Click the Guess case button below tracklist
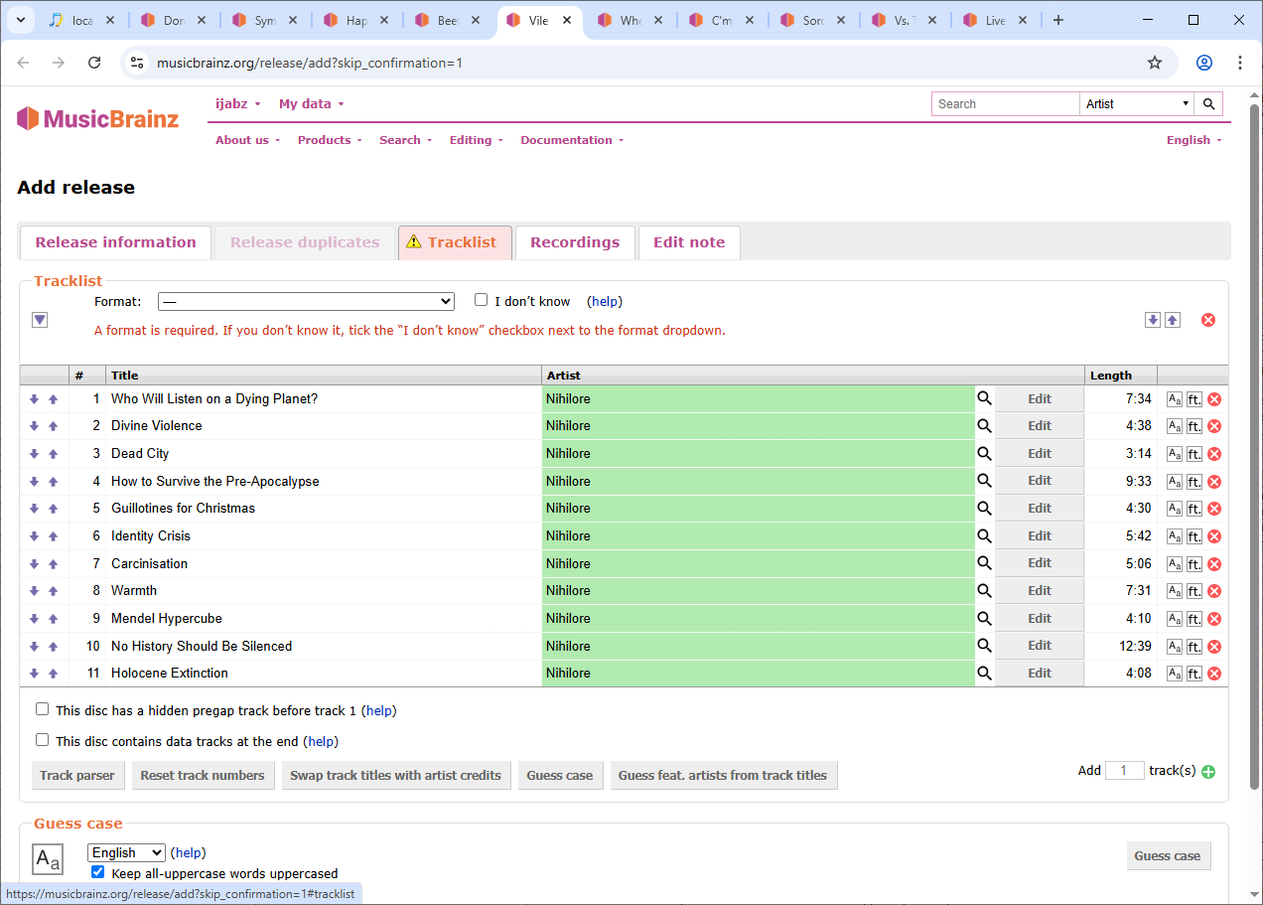1263x905 pixels. (560, 776)
